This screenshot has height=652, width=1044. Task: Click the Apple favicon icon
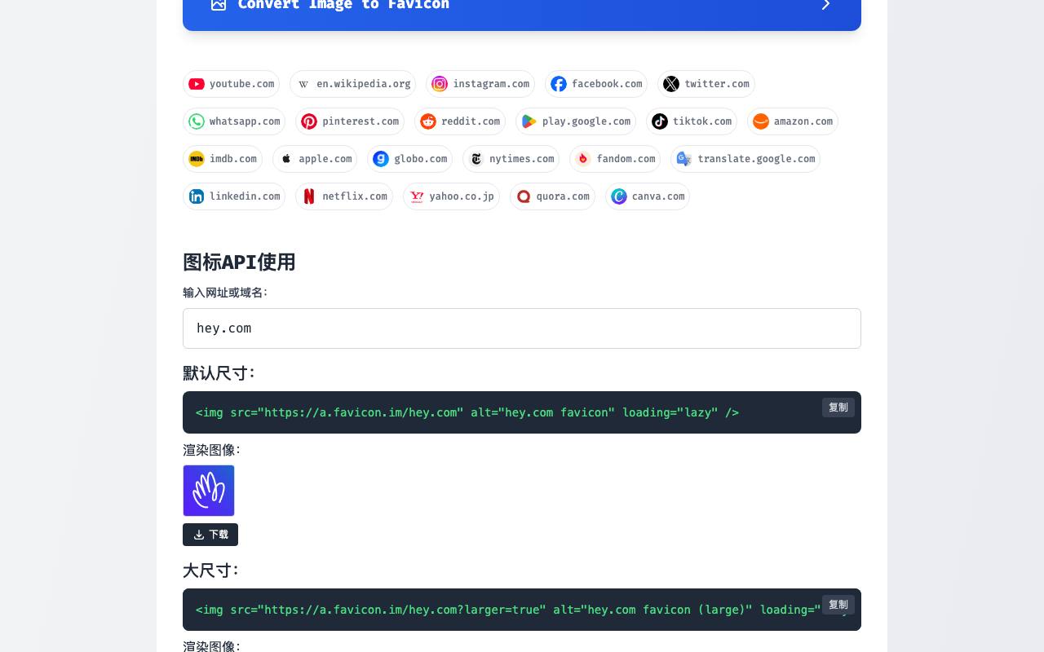click(286, 159)
